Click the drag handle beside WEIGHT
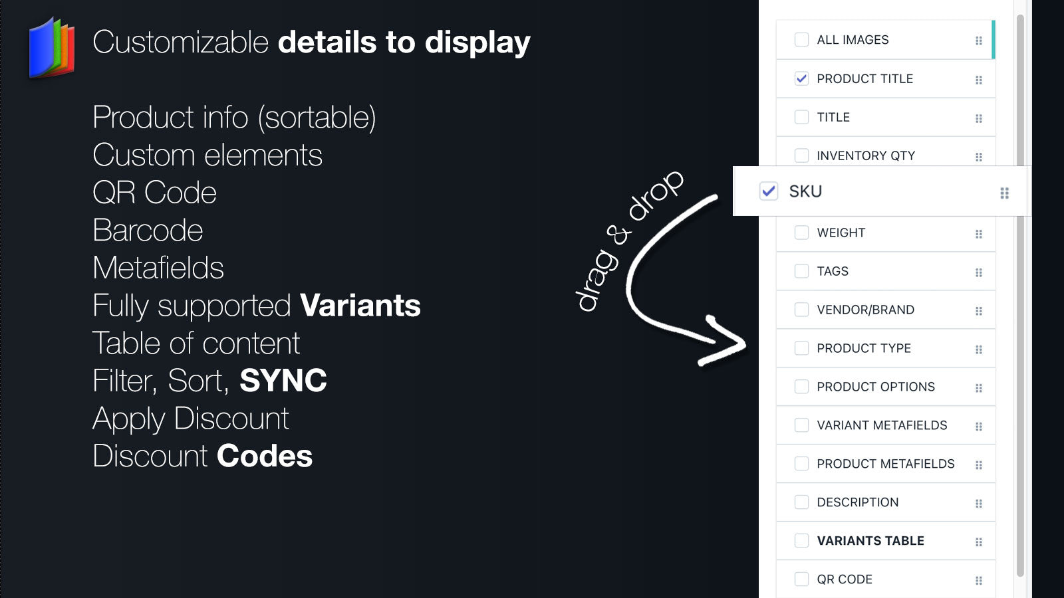The width and height of the screenshot is (1064, 598). click(x=978, y=234)
